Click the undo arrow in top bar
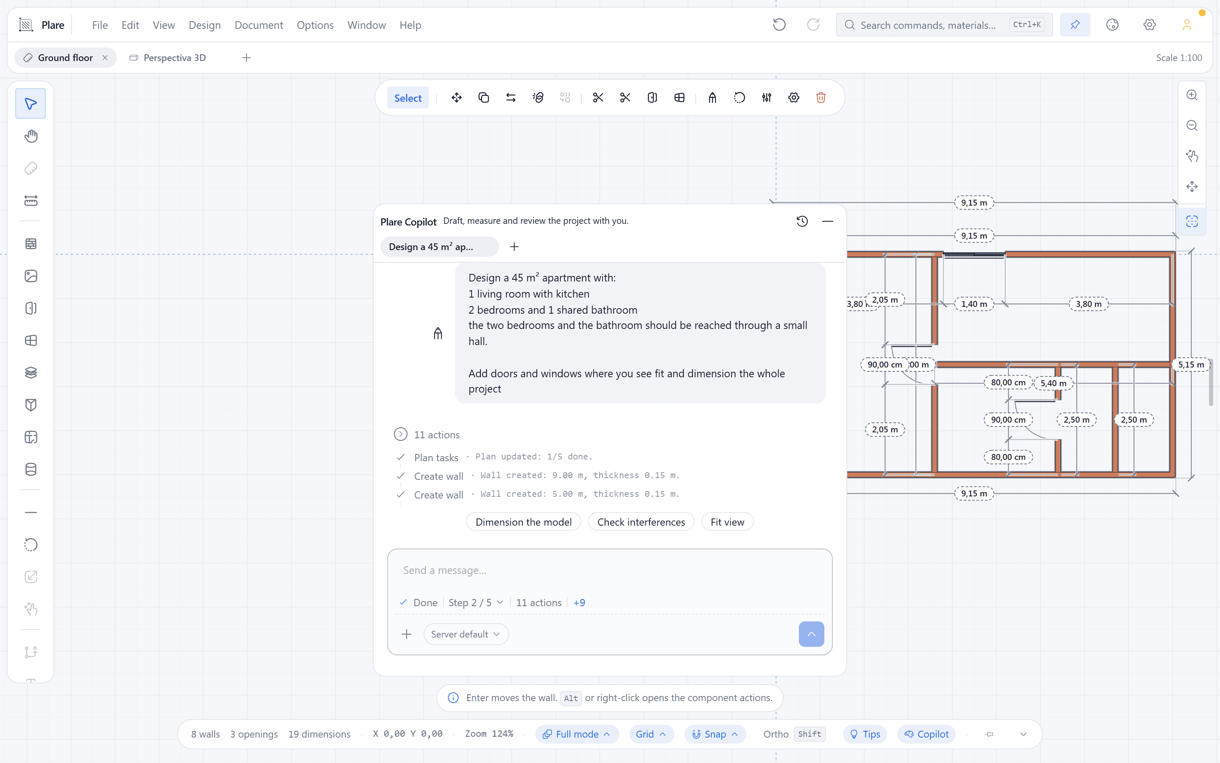Image resolution: width=1220 pixels, height=763 pixels. click(779, 25)
